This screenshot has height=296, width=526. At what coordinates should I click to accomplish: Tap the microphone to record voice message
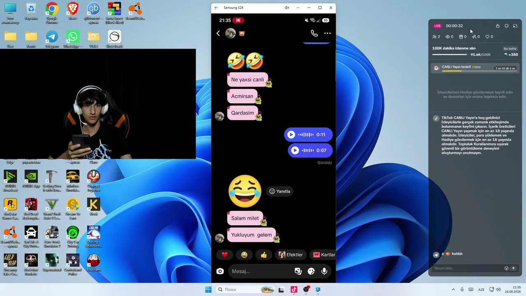click(324, 271)
